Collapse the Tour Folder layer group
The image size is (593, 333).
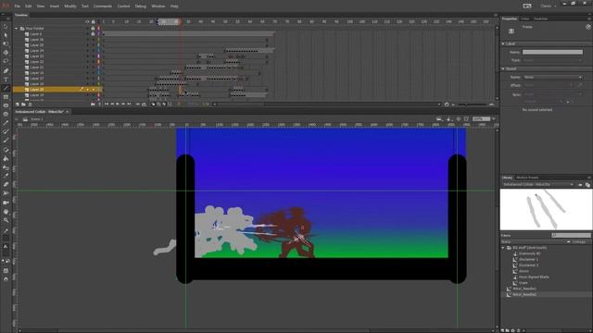[x=17, y=29]
